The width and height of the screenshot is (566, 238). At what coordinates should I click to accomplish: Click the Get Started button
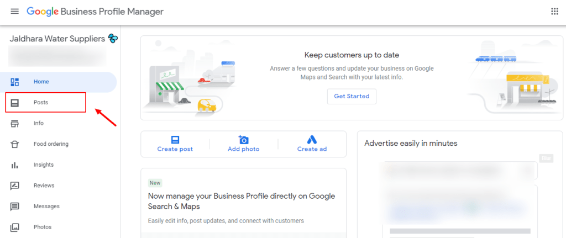point(352,96)
